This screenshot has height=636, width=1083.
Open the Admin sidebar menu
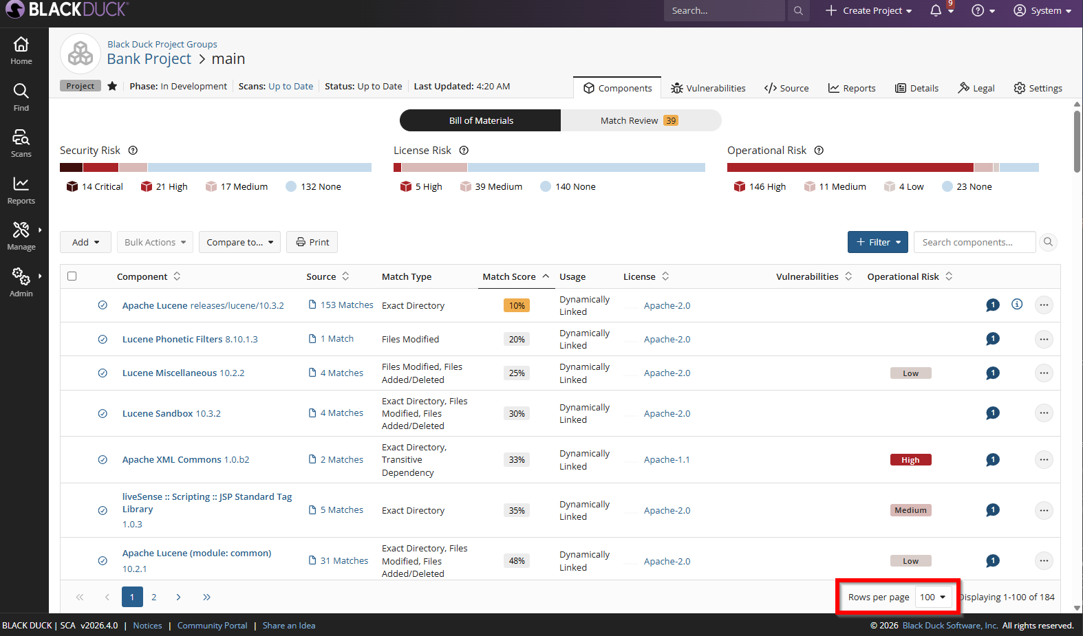click(x=21, y=283)
